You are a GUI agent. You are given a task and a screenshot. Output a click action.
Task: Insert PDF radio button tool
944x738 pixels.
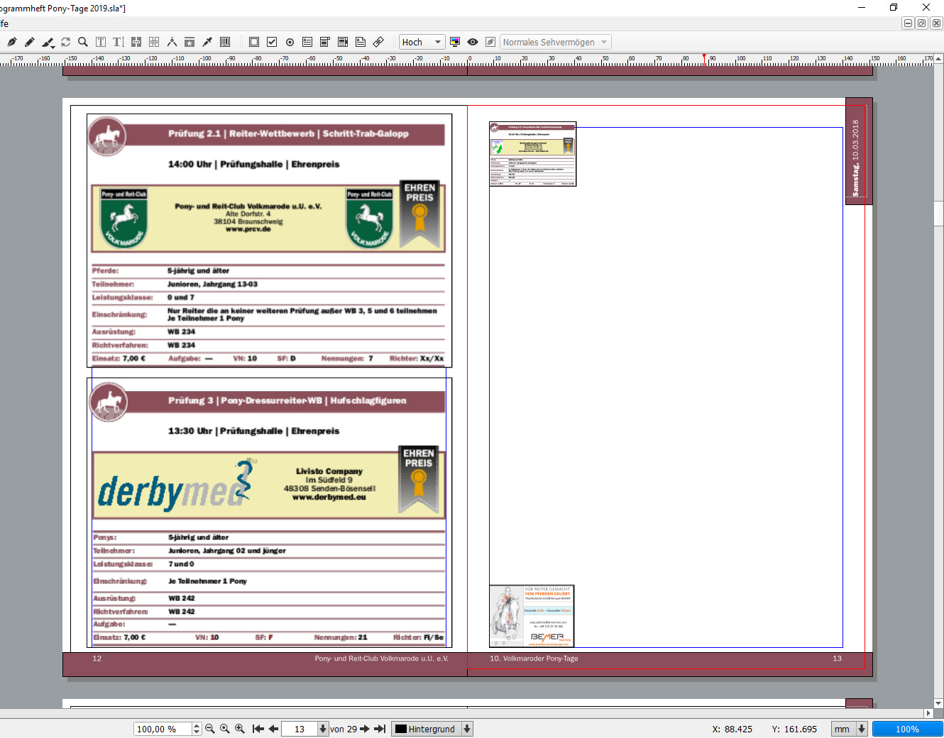tap(290, 43)
